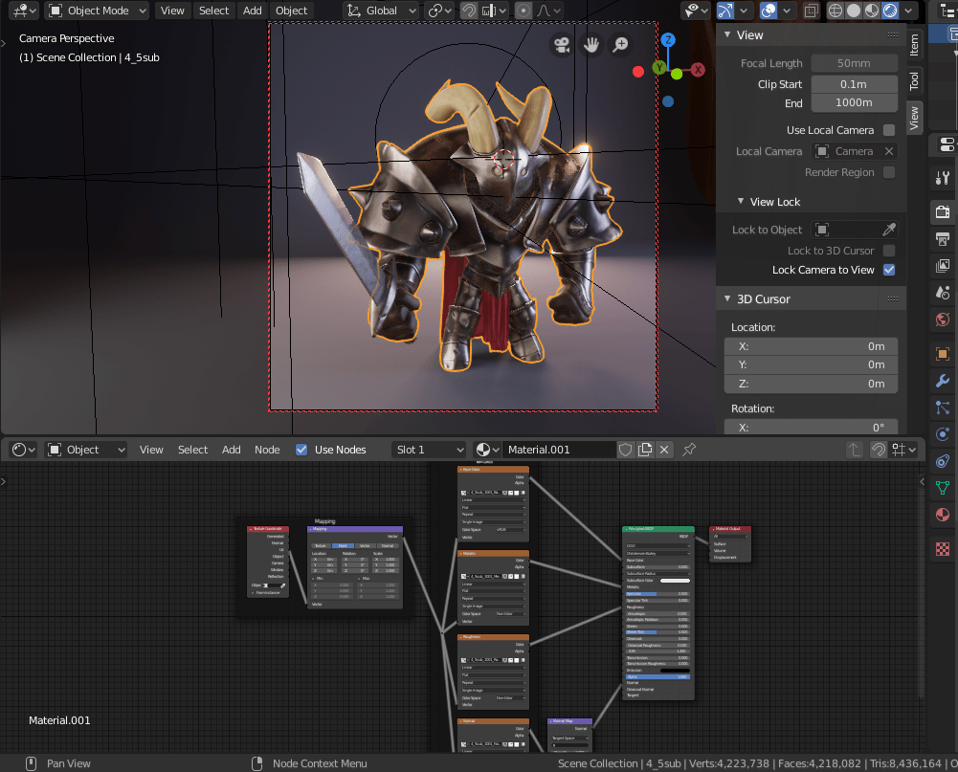Click the zoom magnifier icon in viewport
958x772 pixels.
621,45
